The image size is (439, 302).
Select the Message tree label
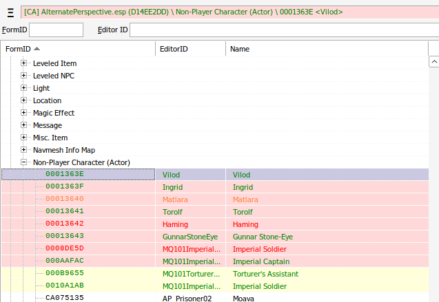click(x=48, y=125)
